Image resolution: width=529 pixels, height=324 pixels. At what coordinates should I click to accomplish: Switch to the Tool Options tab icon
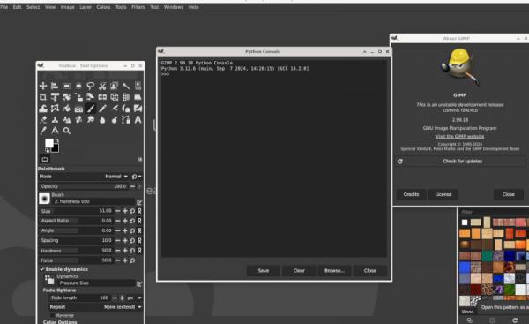pos(45,160)
